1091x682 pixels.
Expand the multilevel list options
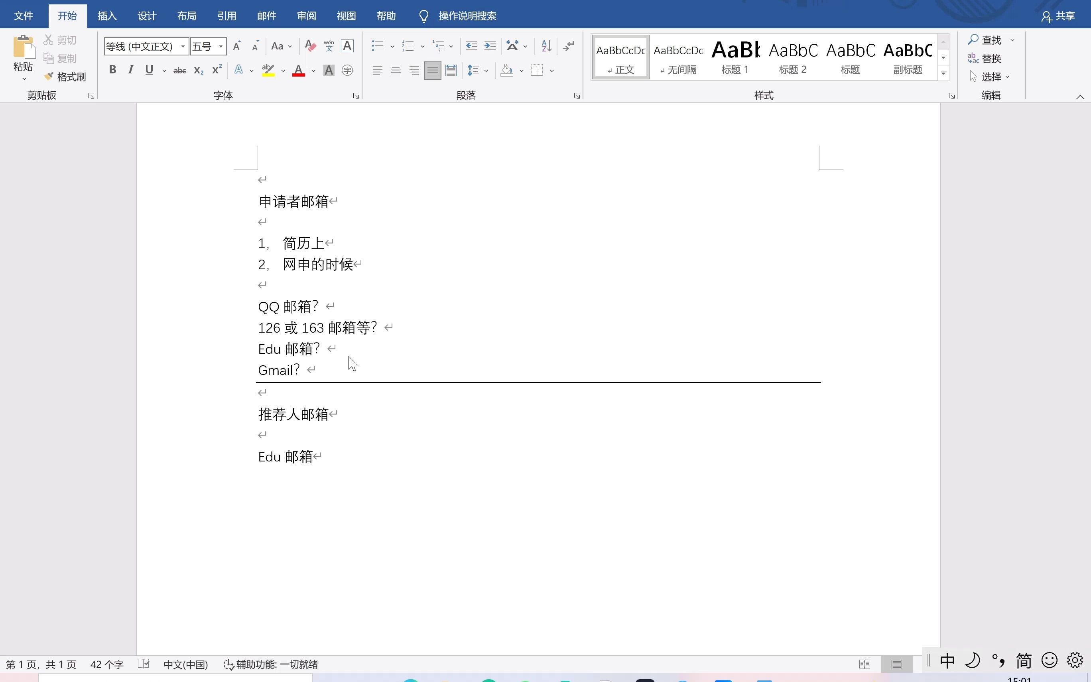click(x=451, y=46)
